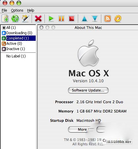This screenshot has width=138, height=149.
Task: Open Preferences with the gear icon
Action: (118, 19)
